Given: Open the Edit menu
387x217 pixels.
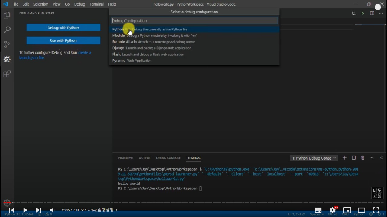Looking at the screenshot, I should click(25, 4).
